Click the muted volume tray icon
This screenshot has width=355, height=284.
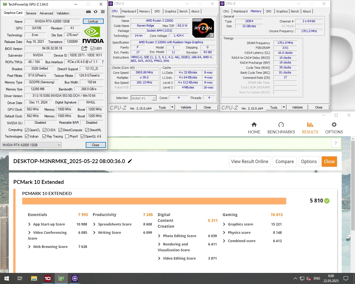click(x=308, y=278)
